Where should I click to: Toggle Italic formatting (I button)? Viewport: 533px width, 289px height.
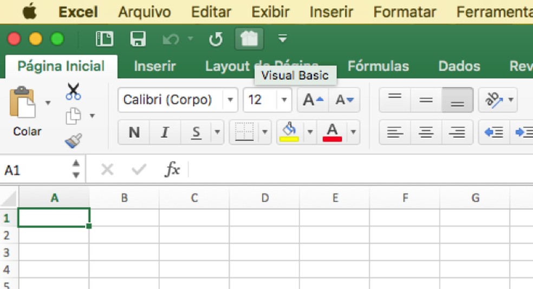click(165, 132)
